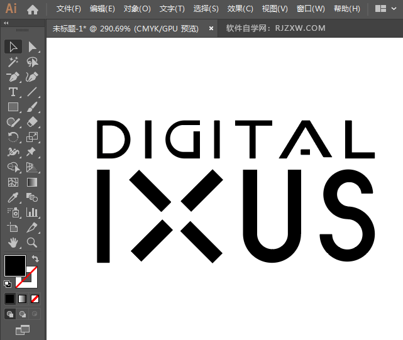The image size is (403, 340).
Task: Close the 未标题-1* document tab
Action: click(211, 28)
